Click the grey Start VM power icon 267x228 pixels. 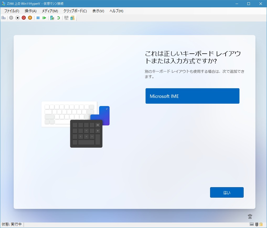(11, 18)
